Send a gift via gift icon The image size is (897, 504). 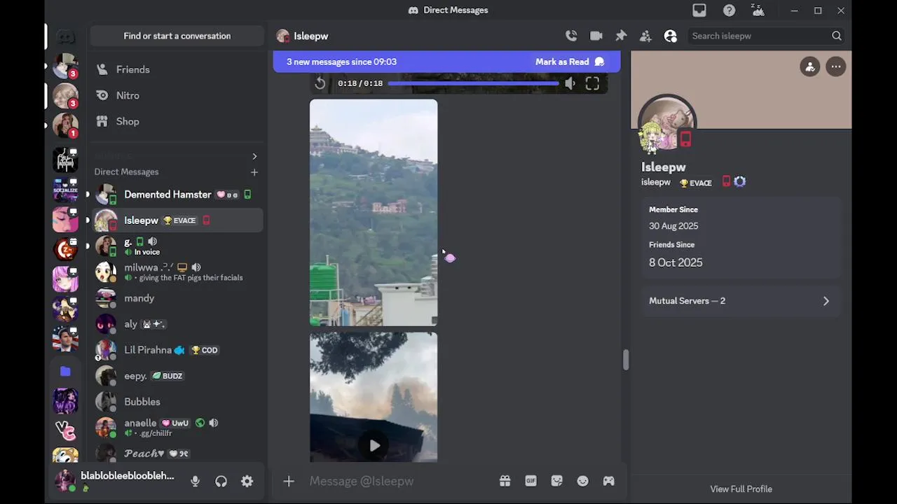click(505, 481)
